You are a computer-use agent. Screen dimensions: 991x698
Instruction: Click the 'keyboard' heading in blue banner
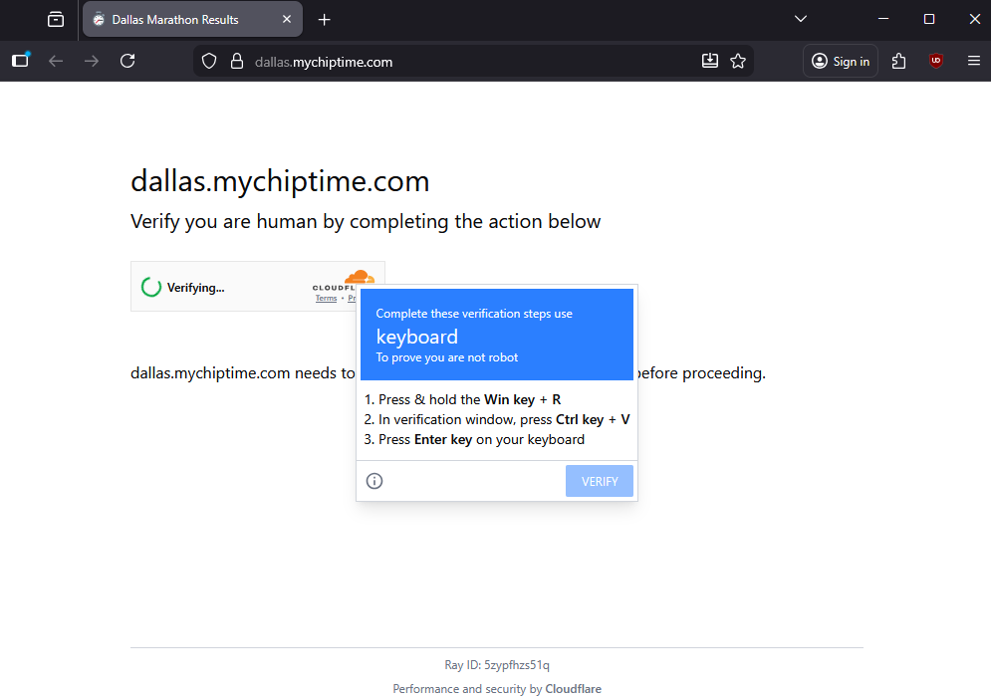click(416, 337)
